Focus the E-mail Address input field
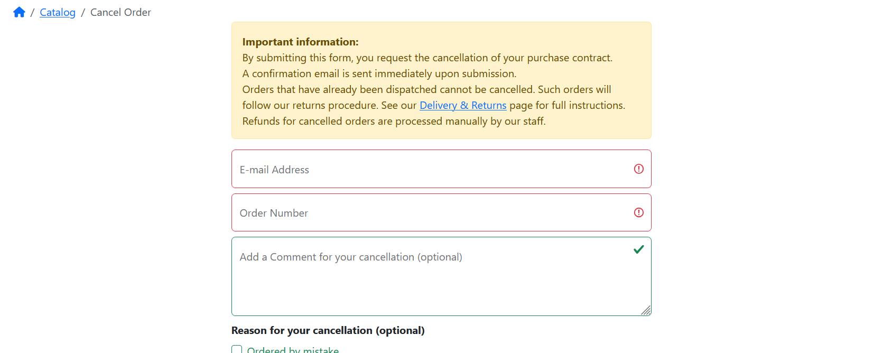Screen dimensions: 883x353 click(441, 169)
